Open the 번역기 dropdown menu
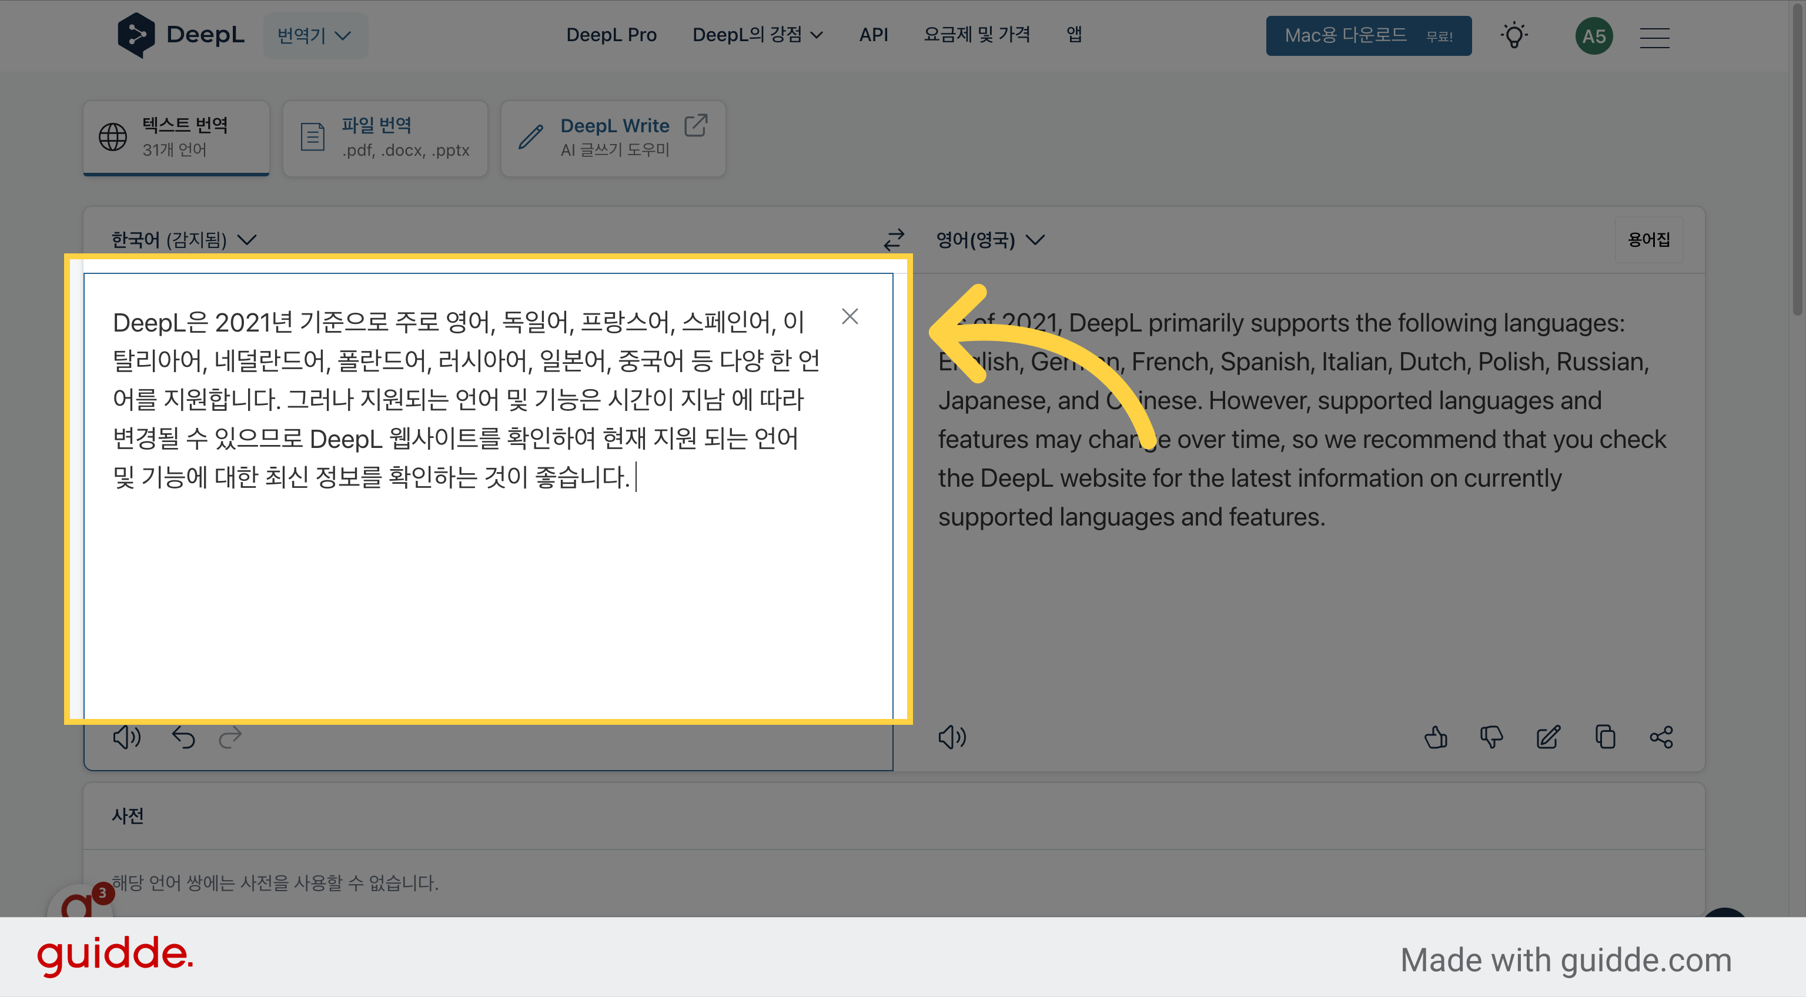This screenshot has width=1806, height=997. pyautogui.click(x=315, y=35)
